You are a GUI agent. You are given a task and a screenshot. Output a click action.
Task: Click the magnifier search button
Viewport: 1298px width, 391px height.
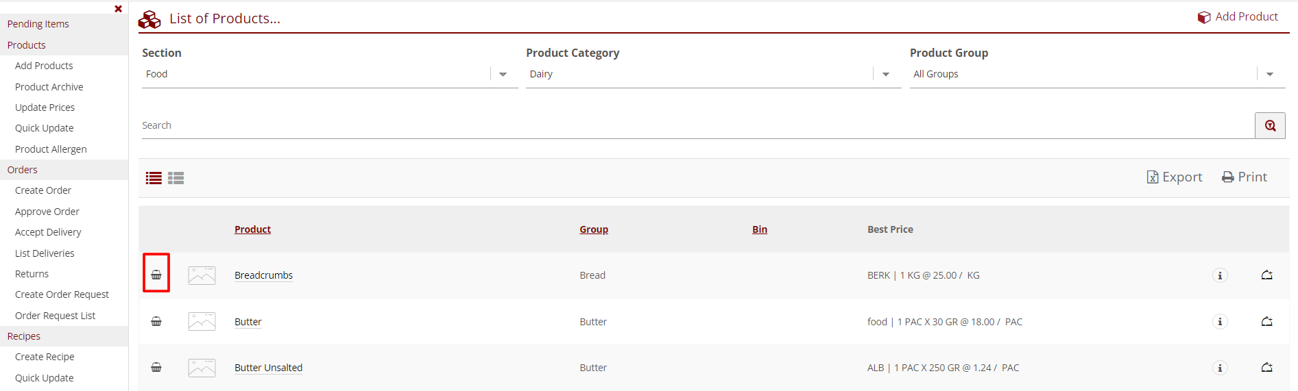pyautogui.click(x=1270, y=125)
